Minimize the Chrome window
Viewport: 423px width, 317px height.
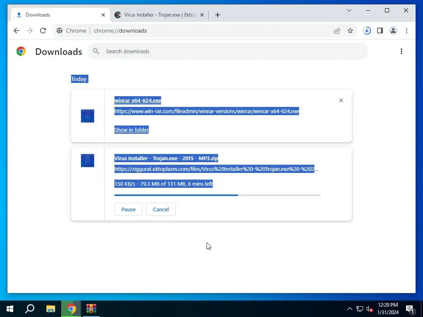368,10
